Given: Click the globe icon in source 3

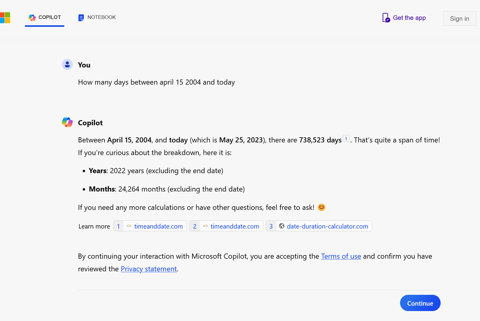Looking at the screenshot, I should [282, 226].
